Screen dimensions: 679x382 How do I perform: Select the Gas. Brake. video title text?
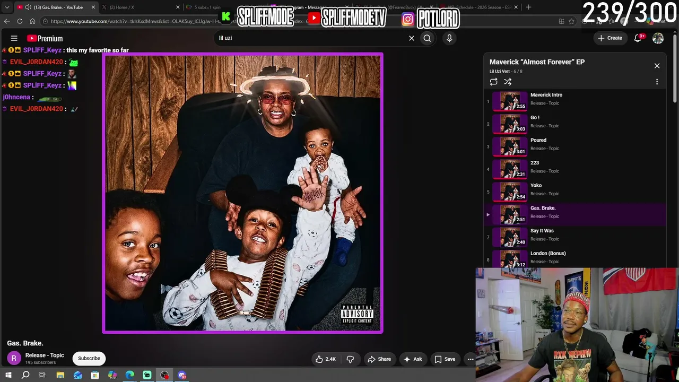point(25,343)
